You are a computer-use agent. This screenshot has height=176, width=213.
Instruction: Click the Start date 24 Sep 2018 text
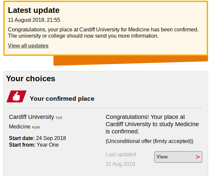38,138
